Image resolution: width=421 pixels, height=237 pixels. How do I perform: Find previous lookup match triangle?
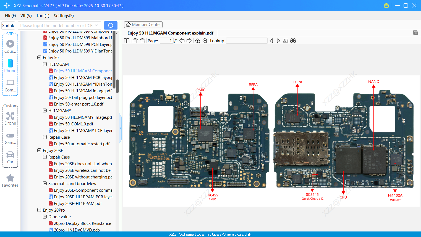(271, 41)
